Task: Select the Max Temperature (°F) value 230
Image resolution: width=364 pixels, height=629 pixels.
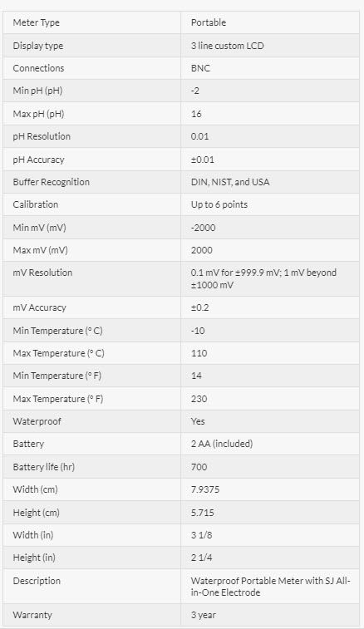Action: (199, 399)
